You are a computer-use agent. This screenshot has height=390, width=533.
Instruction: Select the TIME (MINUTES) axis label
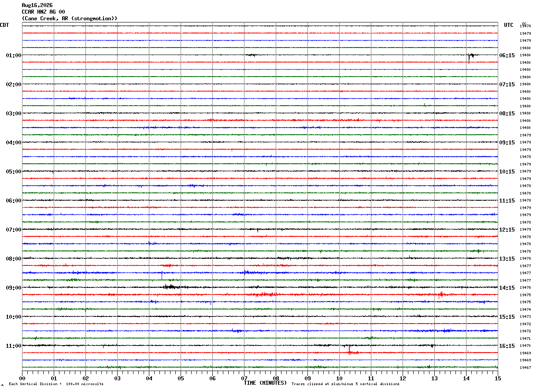pos(265,383)
